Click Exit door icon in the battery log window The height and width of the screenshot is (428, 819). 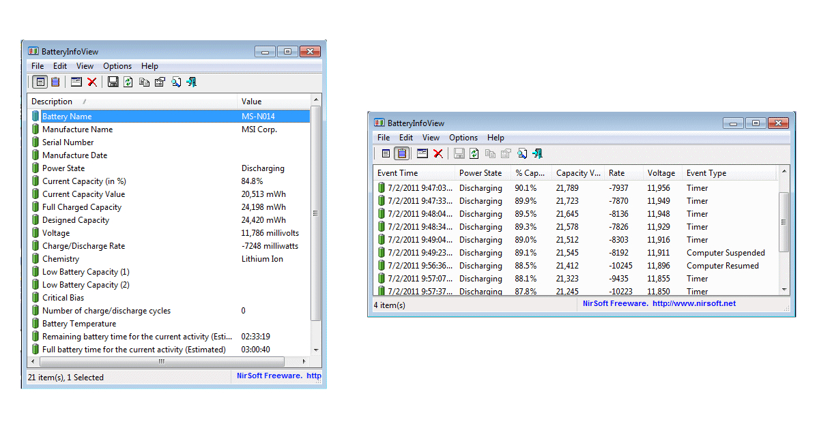pyautogui.click(x=538, y=153)
